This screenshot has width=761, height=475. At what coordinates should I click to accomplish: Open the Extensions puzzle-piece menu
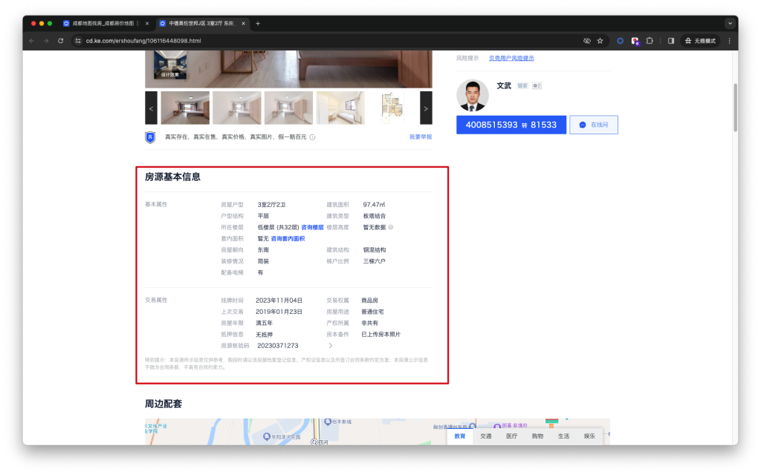650,41
